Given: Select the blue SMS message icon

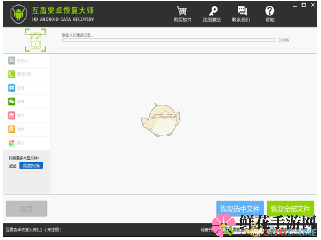Looking at the screenshot, I should pos(12,88).
